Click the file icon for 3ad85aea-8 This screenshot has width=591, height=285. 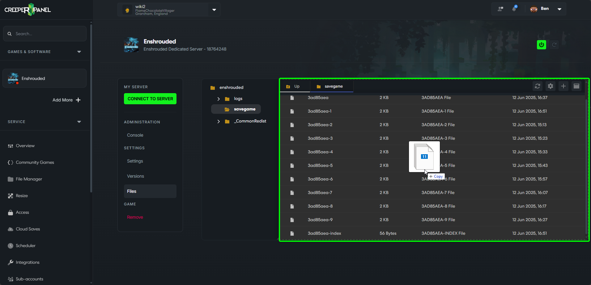click(x=292, y=206)
